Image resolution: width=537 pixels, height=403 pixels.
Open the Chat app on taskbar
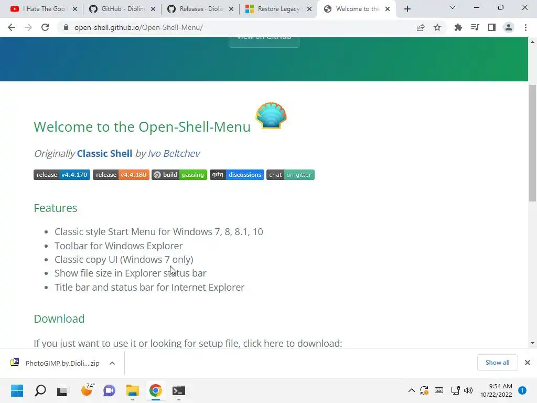109,390
